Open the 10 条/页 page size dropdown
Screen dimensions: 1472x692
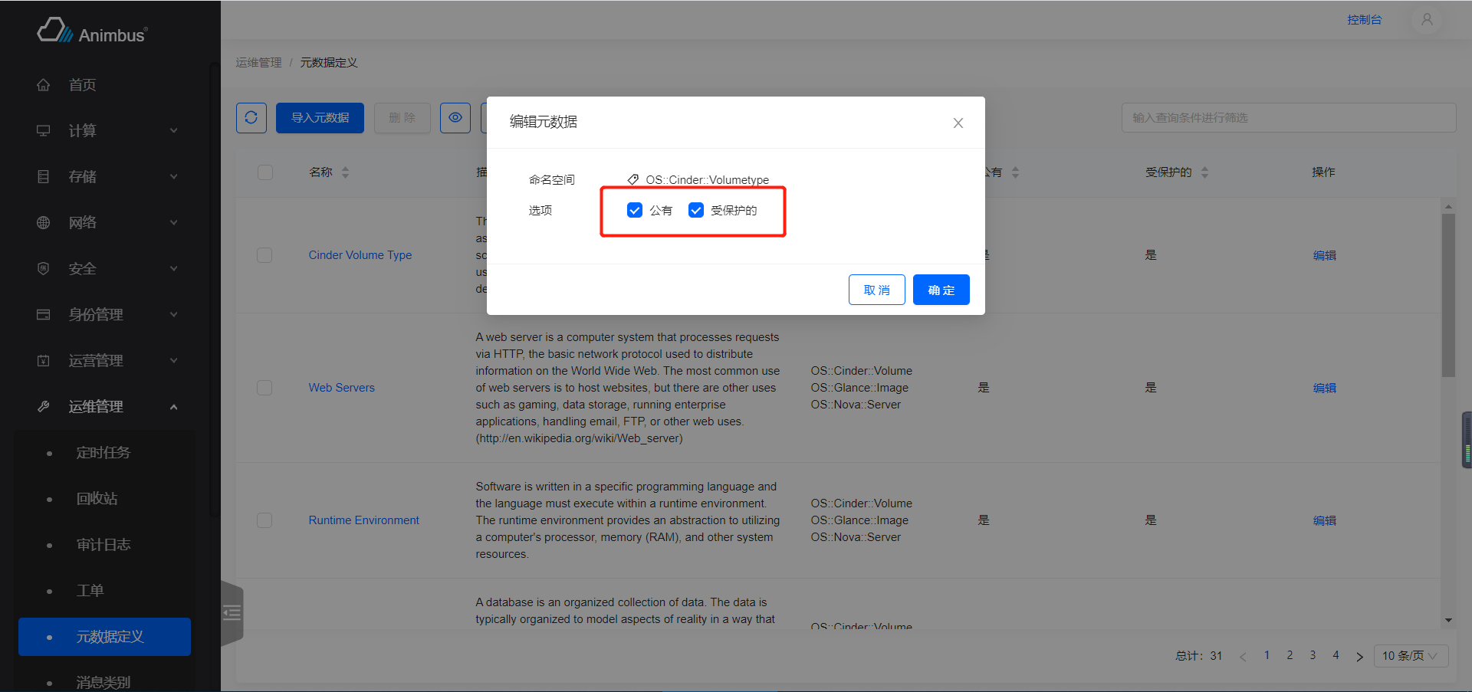[x=1409, y=656]
